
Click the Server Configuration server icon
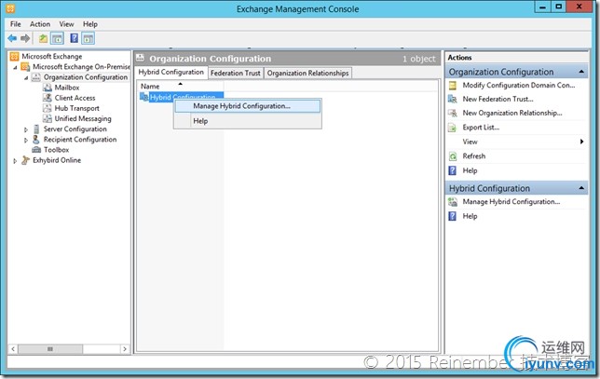[36, 129]
